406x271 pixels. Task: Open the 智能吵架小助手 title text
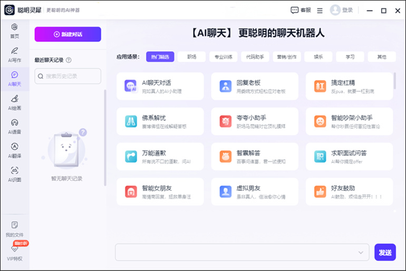click(x=352, y=118)
